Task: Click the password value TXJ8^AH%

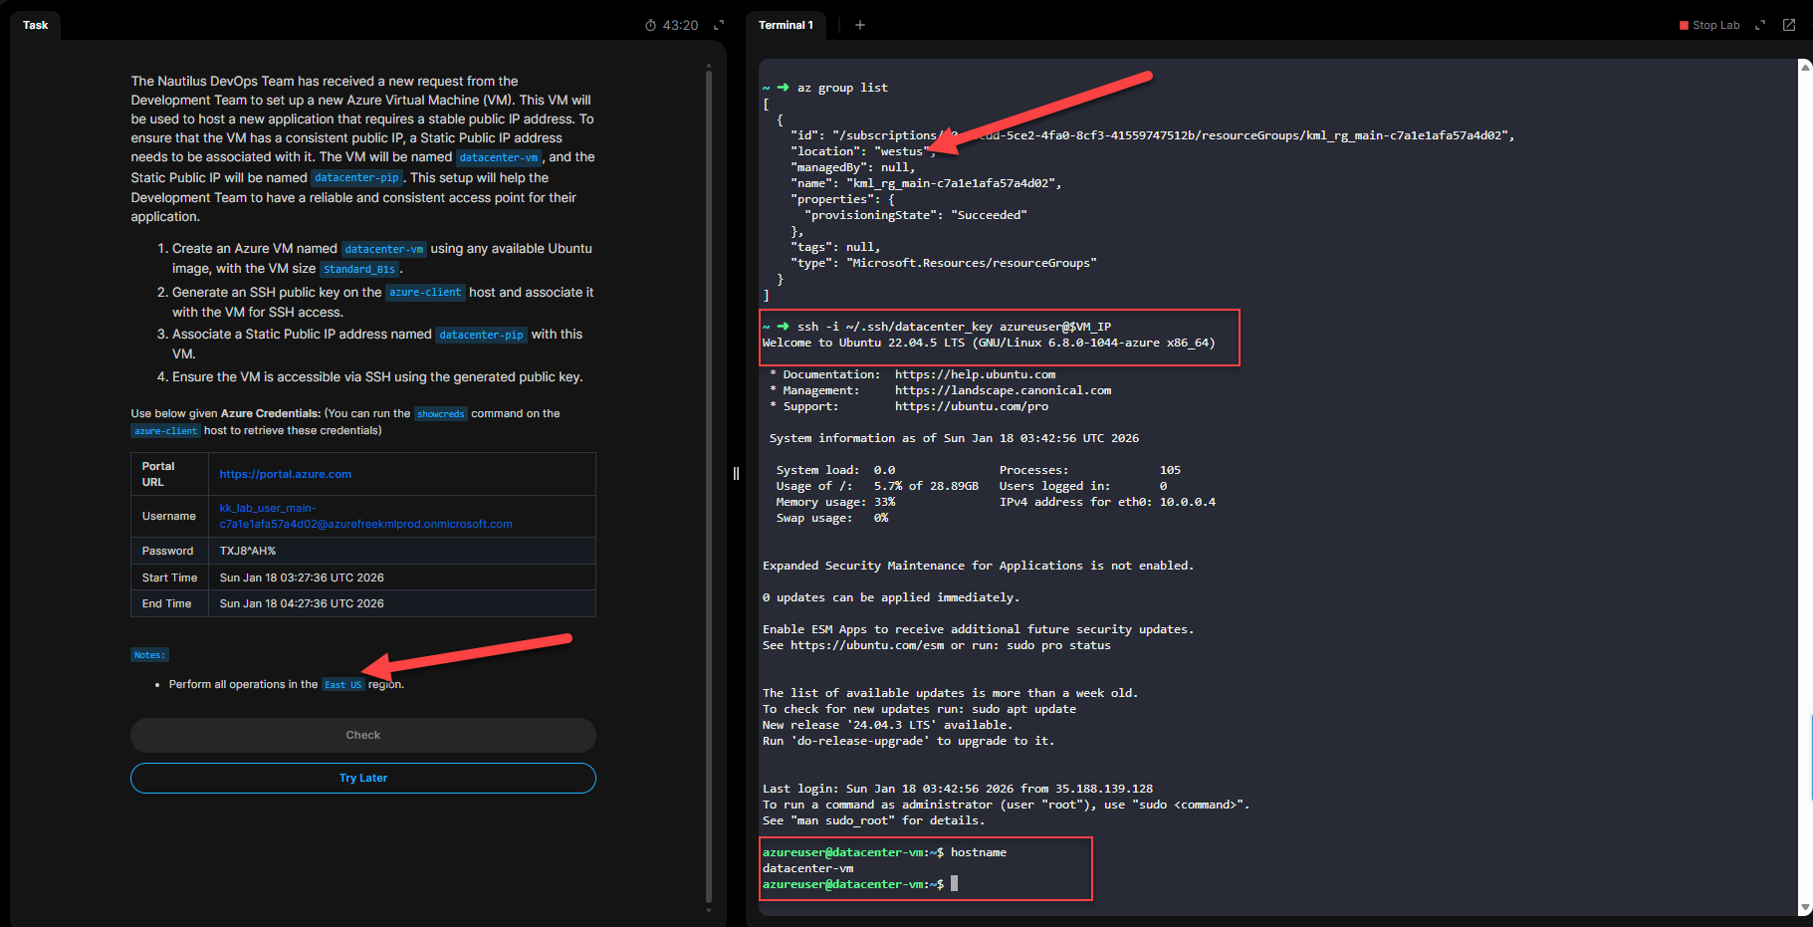Action: click(x=248, y=551)
